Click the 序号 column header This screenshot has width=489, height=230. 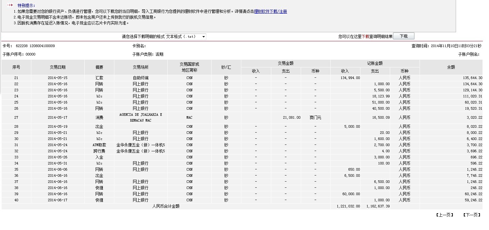tap(16, 67)
